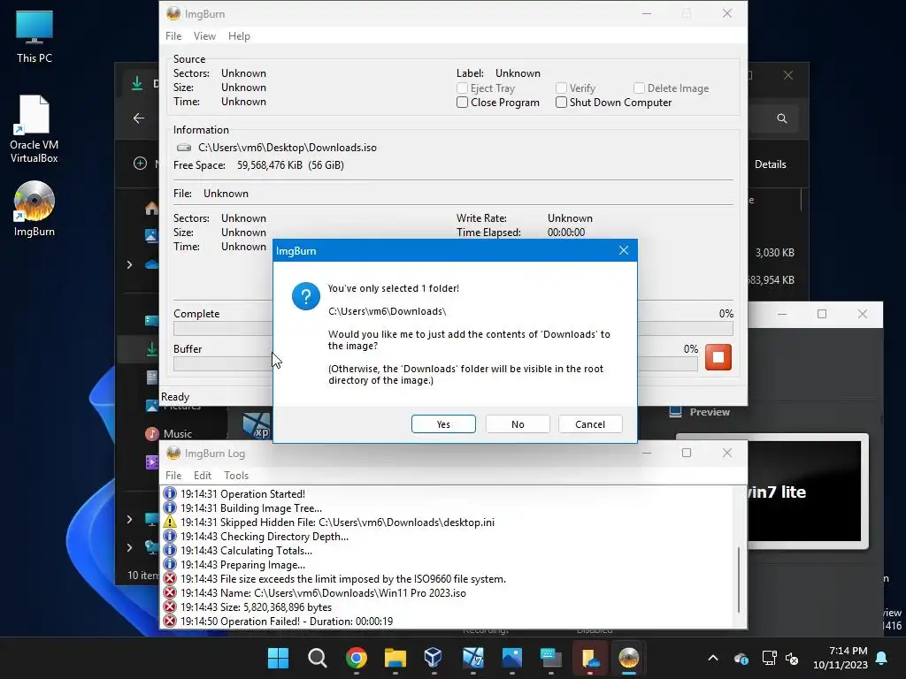Select the This PC desktop icon
Screen dimensions: 906x679
pyautogui.click(x=35, y=36)
